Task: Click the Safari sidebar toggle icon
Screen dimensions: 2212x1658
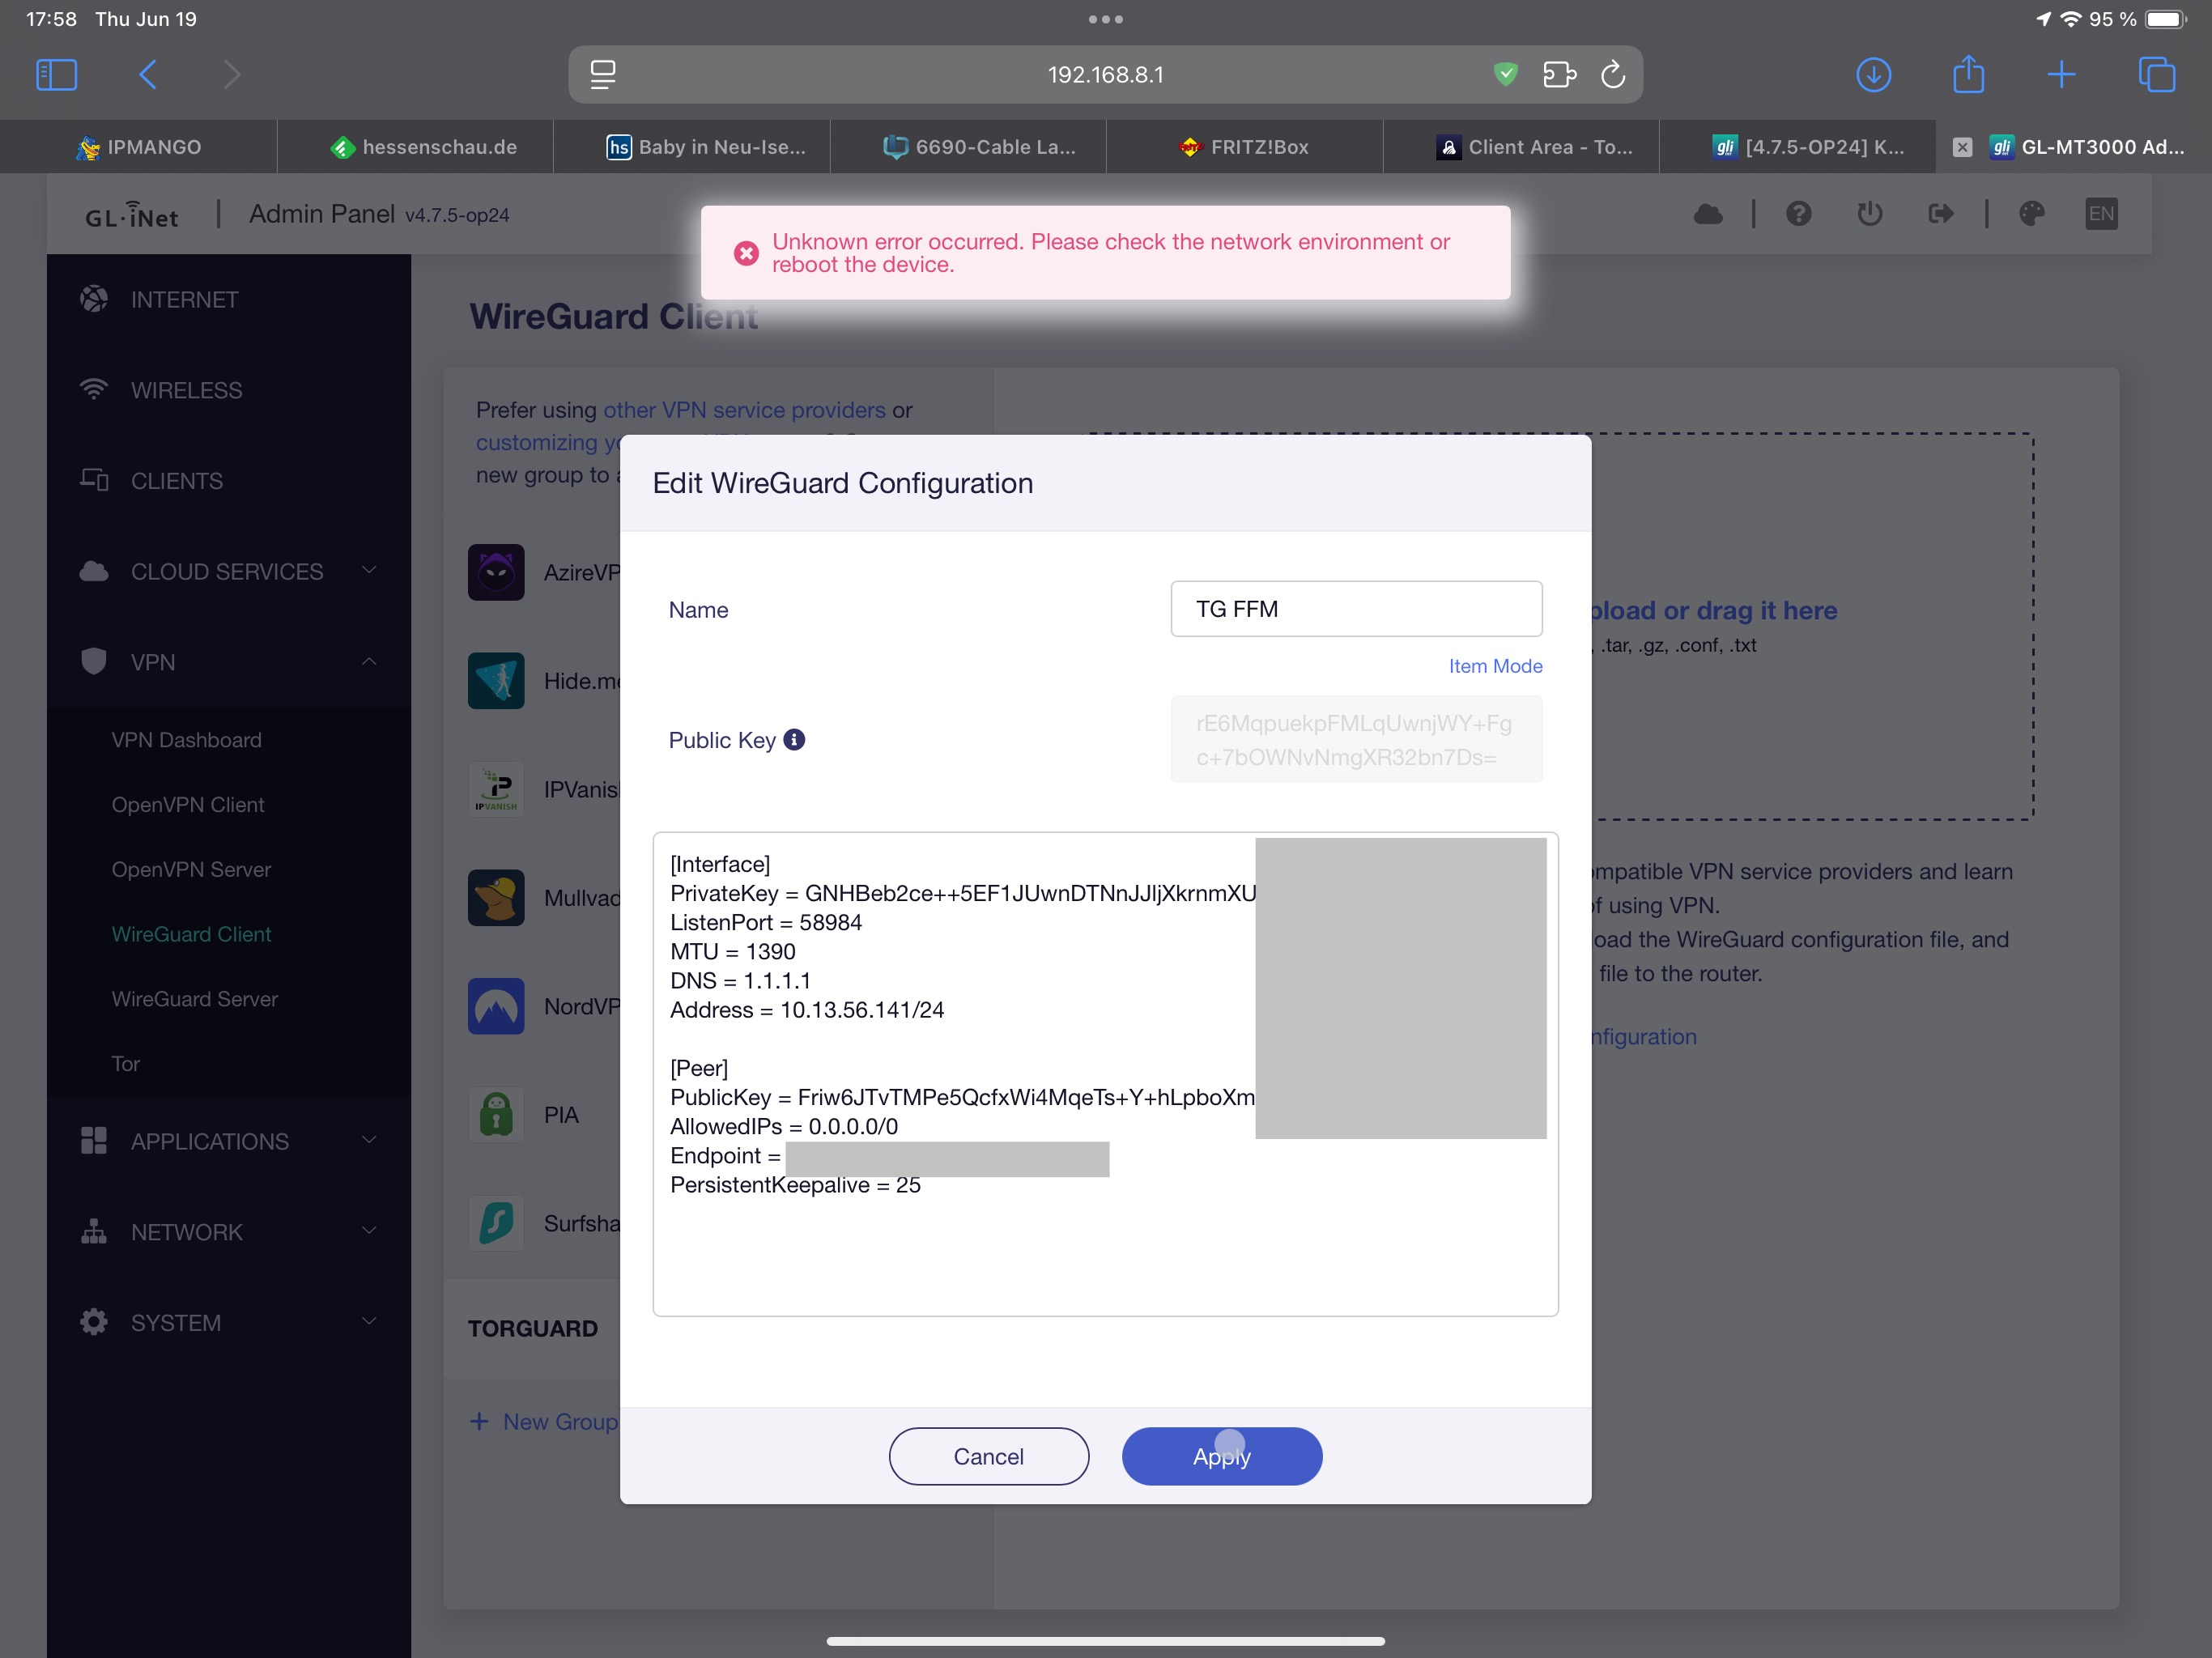Action: 56,74
